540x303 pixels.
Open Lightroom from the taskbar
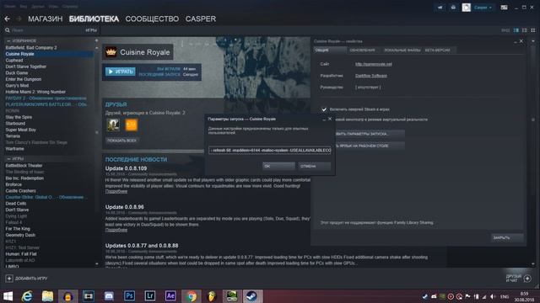(x=150, y=296)
